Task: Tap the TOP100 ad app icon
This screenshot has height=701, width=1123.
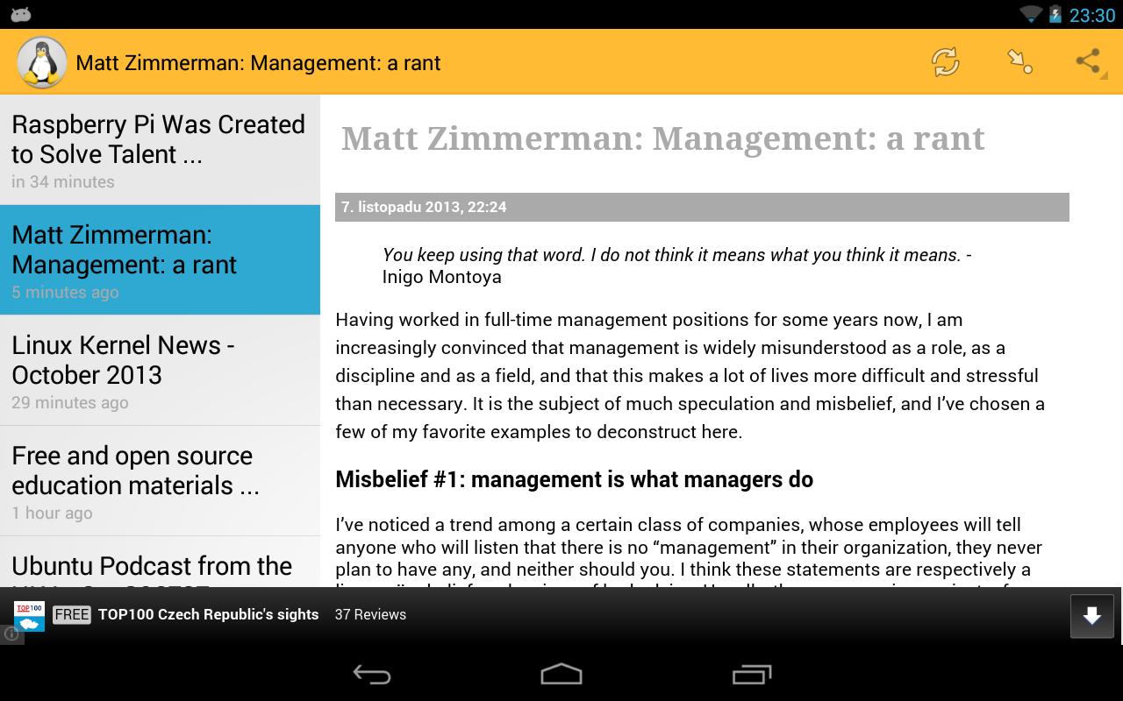Action: click(x=29, y=615)
